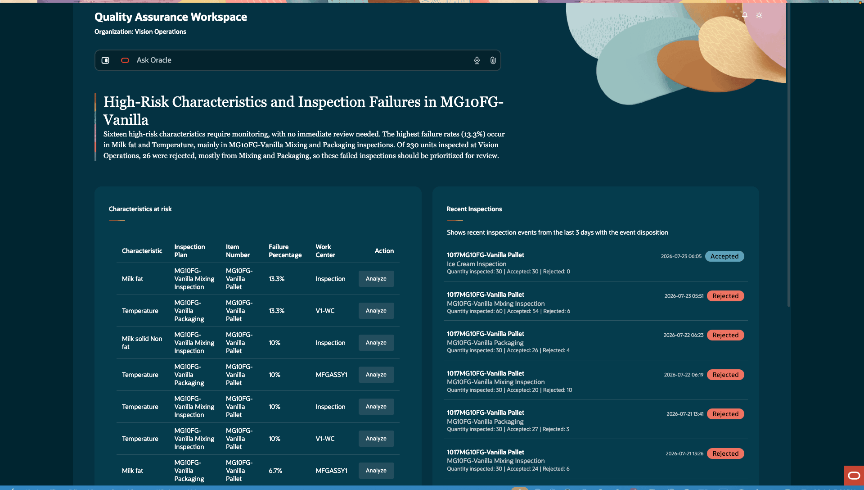The width and height of the screenshot is (864, 490).
Task: Click the Action column header
Action: pyautogui.click(x=384, y=251)
